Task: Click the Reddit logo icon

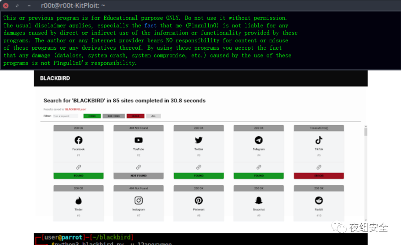Action: 319,201
